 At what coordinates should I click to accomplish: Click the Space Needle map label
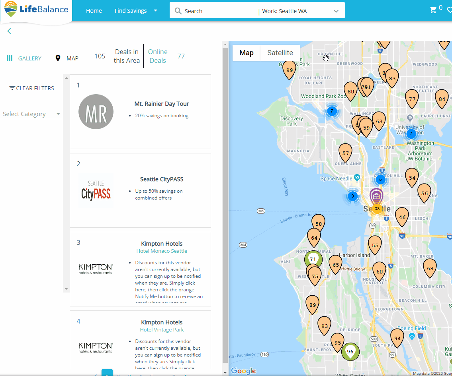[336, 178]
